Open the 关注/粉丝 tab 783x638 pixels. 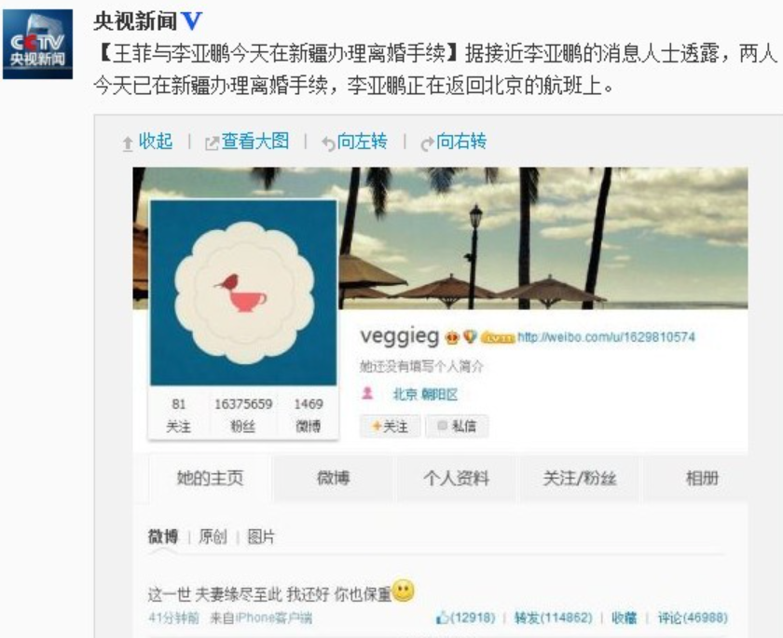point(580,479)
